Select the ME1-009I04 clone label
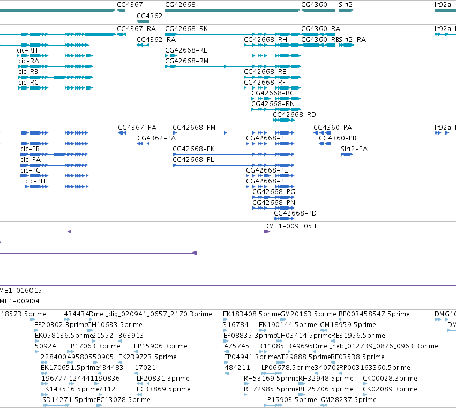 [19, 301]
